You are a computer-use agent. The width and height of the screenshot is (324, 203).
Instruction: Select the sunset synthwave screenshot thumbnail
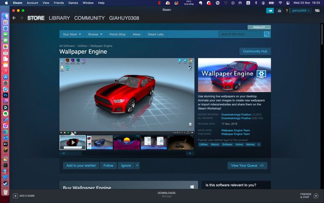point(127,142)
